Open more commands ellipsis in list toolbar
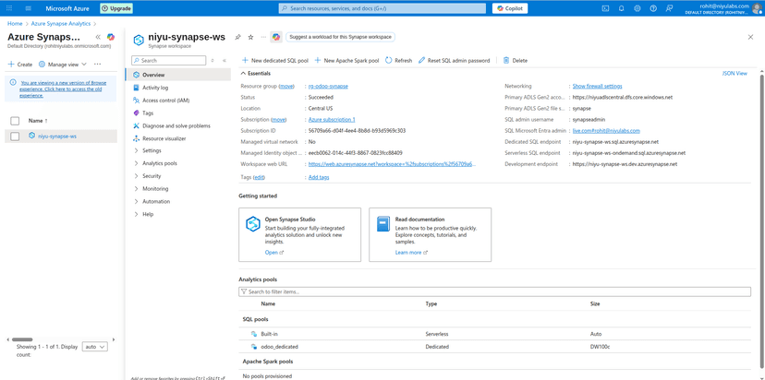Image resolution: width=765 pixels, height=380 pixels. click(98, 65)
